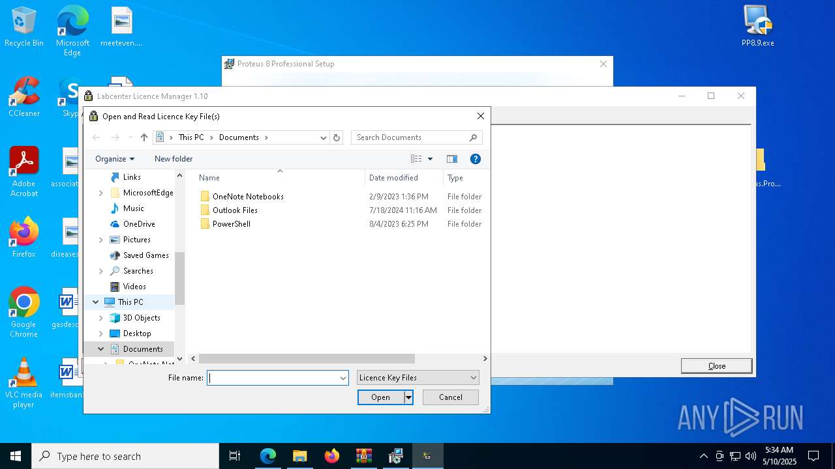Collapse the Documents tree node
Viewport: 835px width, 469px height.
pos(100,349)
